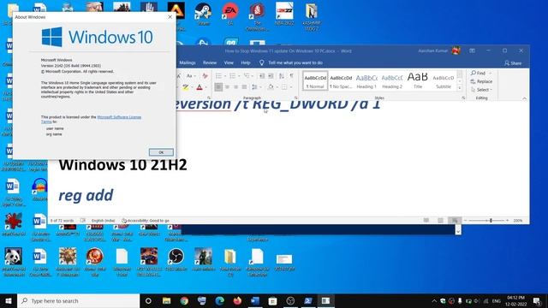Click Replace in the Editing group
The image size is (548, 308).
coord(481,81)
